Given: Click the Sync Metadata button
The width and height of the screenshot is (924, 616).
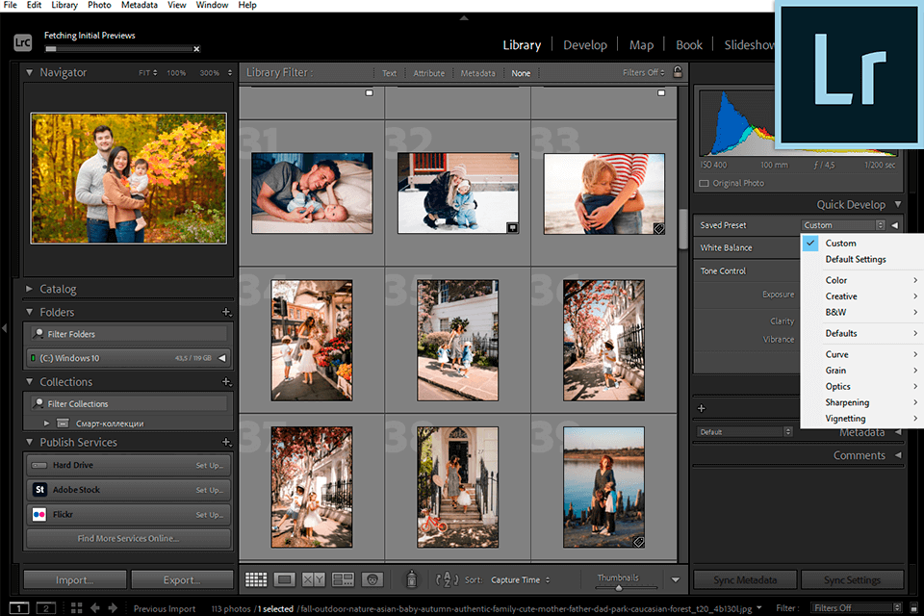Looking at the screenshot, I should [745, 580].
